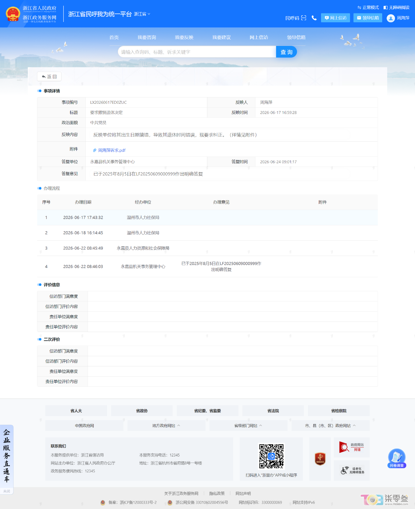Open 领导信箱 navigation item
This screenshot has height=509, width=415.
click(296, 37)
